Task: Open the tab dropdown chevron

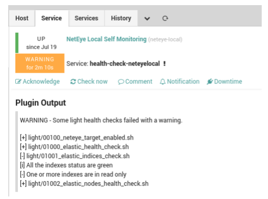Action: point(147,18)
